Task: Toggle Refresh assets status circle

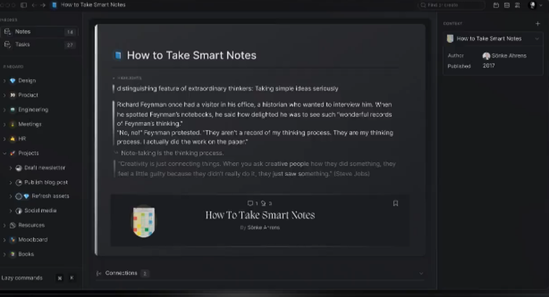Action: coord(19,196)
